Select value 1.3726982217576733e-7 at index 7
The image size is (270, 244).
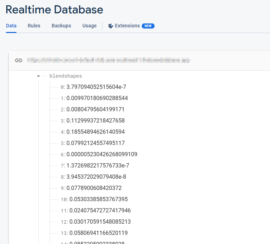[98, 165]
